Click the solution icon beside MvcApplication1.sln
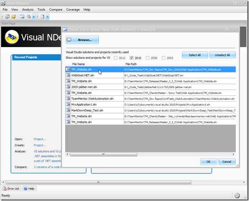The image size is (249, 201). (68, 104)
